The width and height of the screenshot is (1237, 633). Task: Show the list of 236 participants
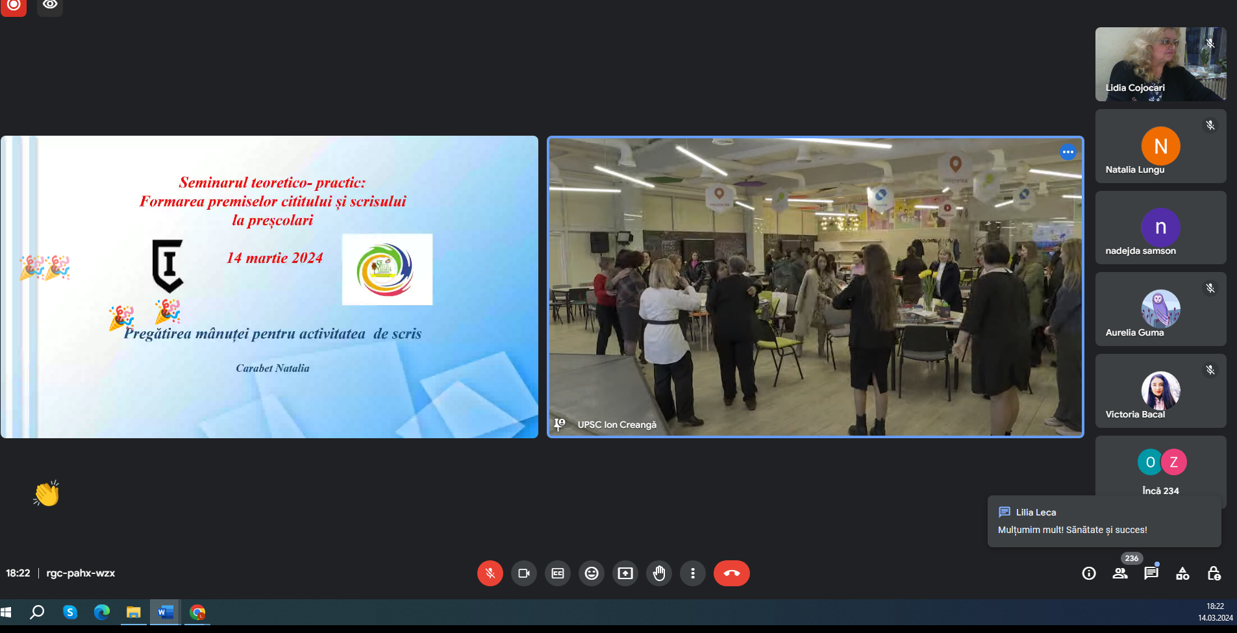(1119, 573)
